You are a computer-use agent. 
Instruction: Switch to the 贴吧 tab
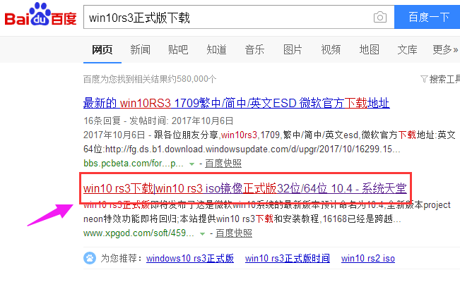(x=178, y=49)
